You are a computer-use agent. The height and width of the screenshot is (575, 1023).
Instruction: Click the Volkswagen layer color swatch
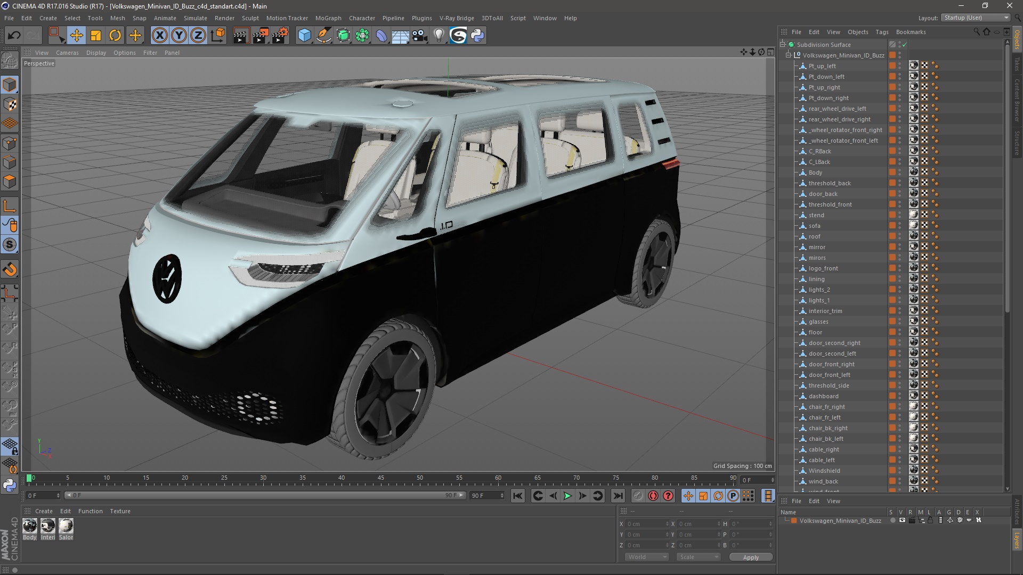click(794, 521)
